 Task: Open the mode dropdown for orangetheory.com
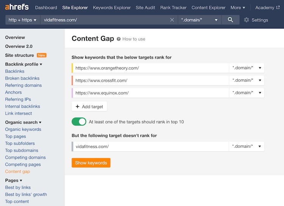pyautogui.click(x=247, y=68)
